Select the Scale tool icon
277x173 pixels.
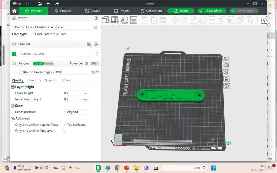pyautogui.click(x=193, y=20)
